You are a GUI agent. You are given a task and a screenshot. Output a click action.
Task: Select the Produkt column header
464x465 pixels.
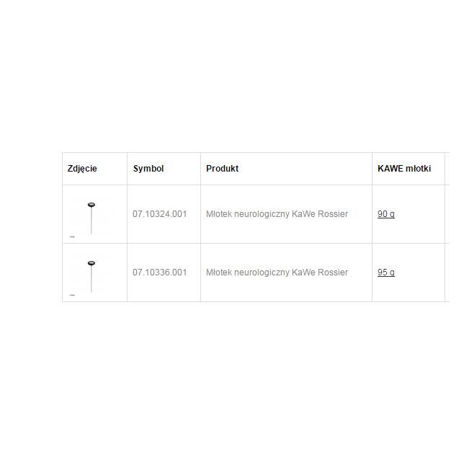coord(222,169)
